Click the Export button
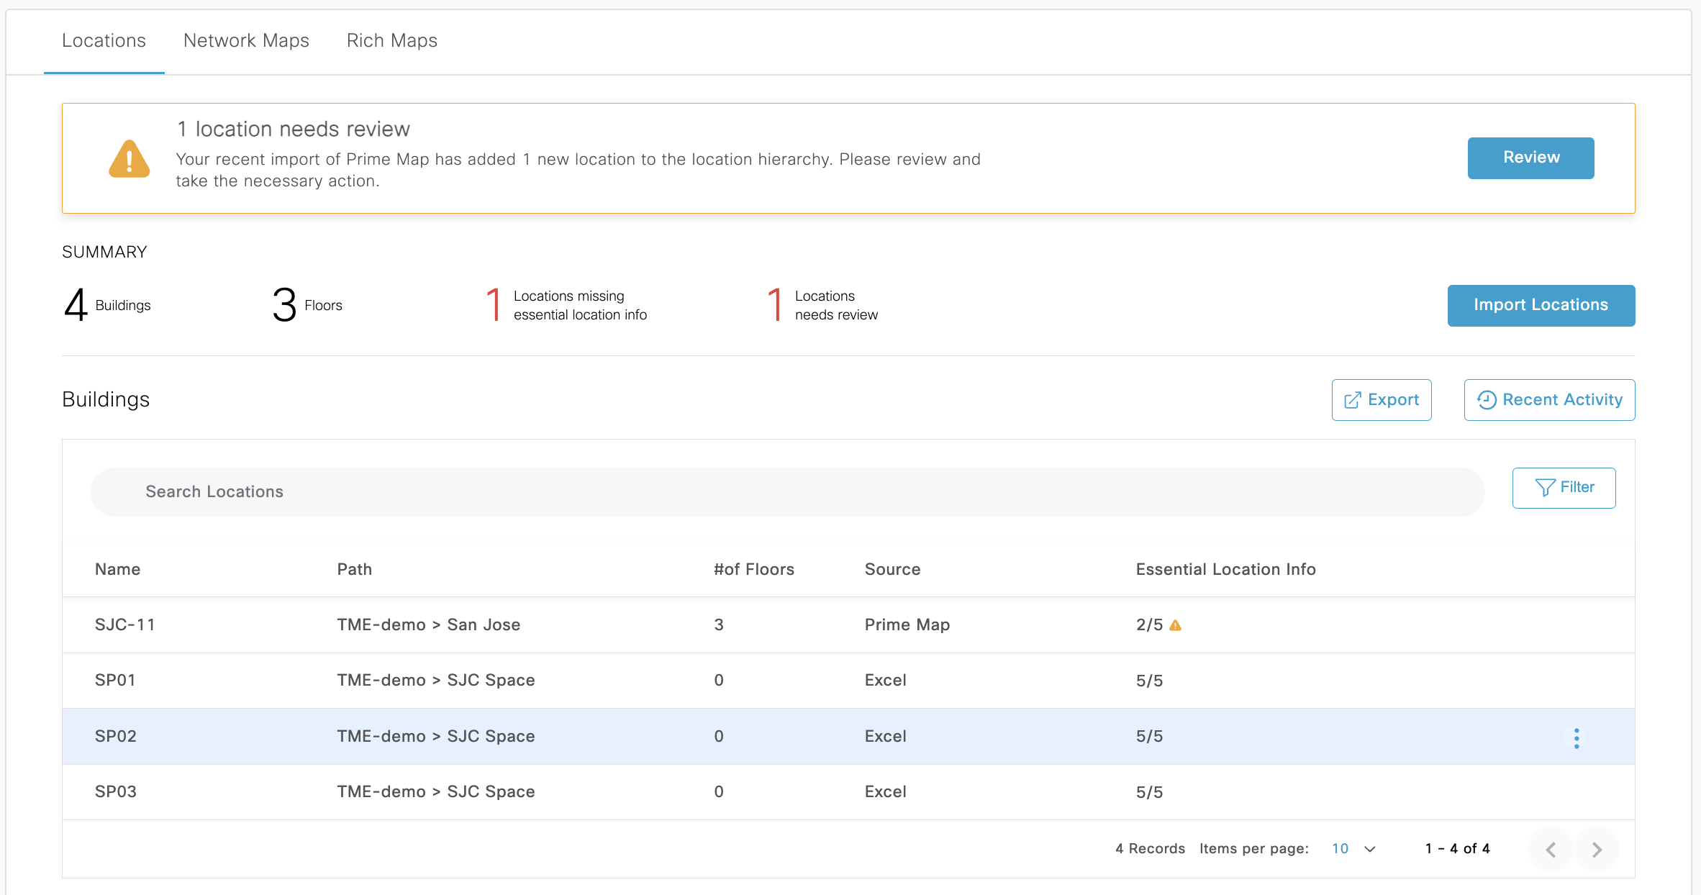Image resolution: width=1701 pixels, height=895 pixels. (x=1382, y=400)
